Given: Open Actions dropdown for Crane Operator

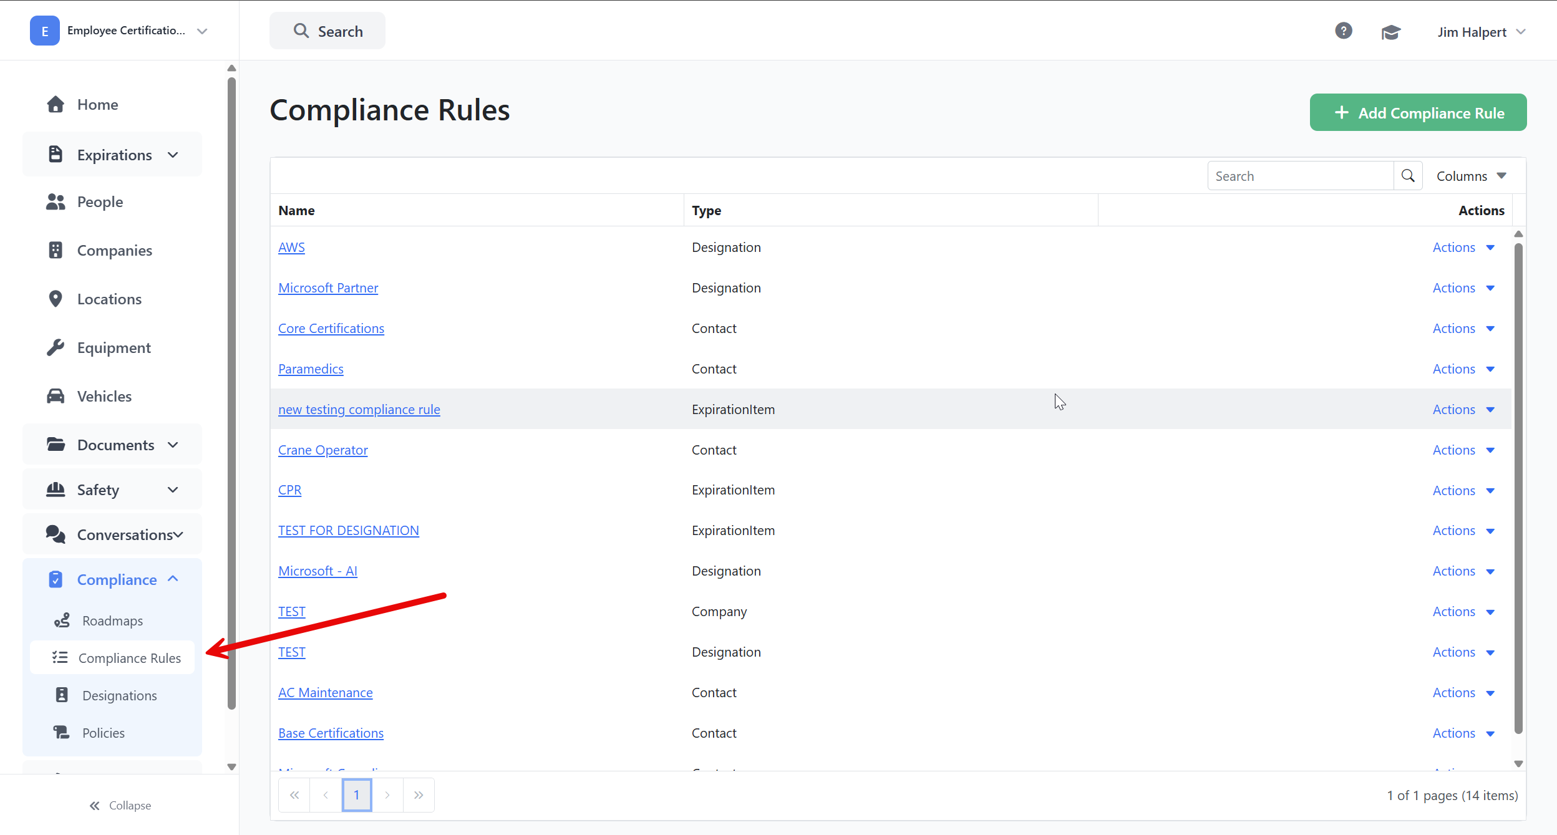Looking at the screenshot, I should [x=1463, y=450].
